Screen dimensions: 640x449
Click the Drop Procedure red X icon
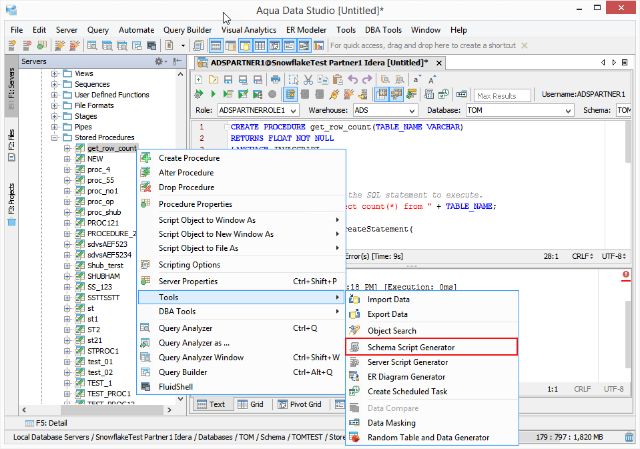(x=145, y=187)
